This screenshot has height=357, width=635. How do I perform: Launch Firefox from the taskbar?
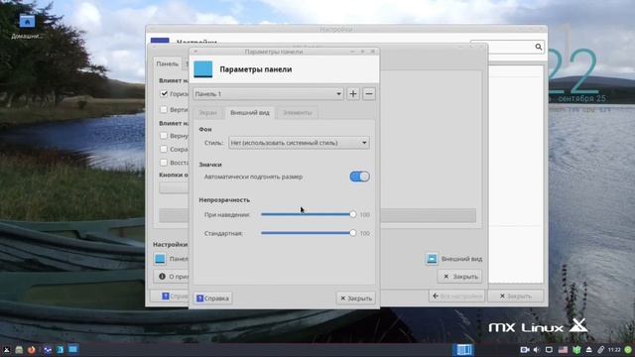point(32,350)
